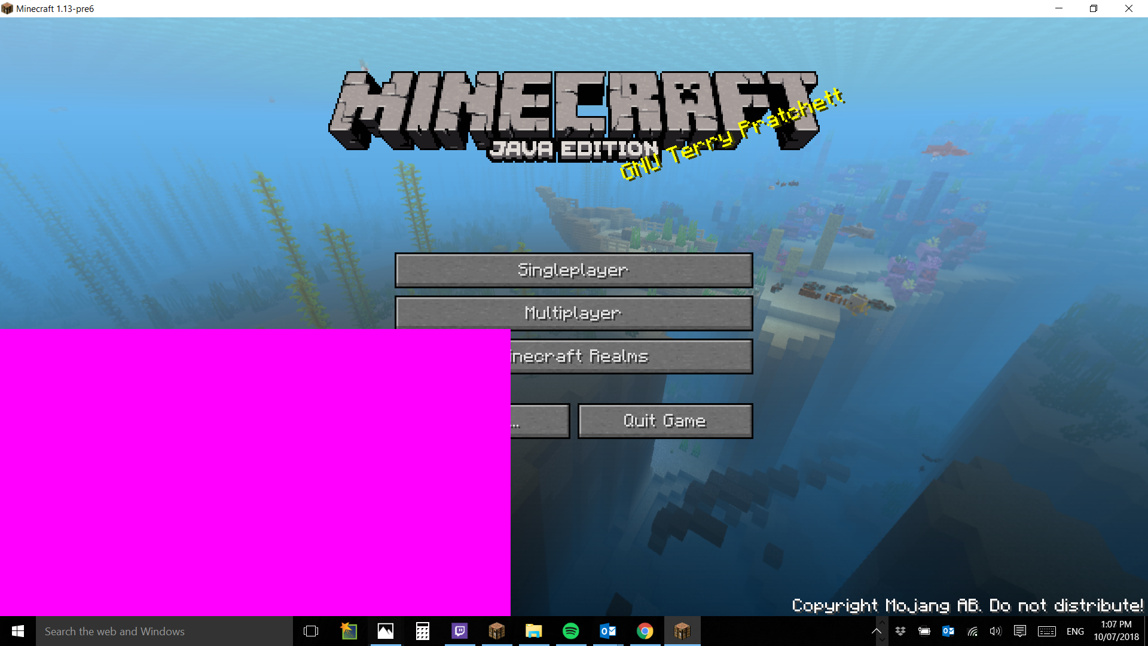Open File Explorer from the taskbar
Image resolution: width=1148 pixels, height=646 pixels.
pyautogui.click(x=533, y=631)
